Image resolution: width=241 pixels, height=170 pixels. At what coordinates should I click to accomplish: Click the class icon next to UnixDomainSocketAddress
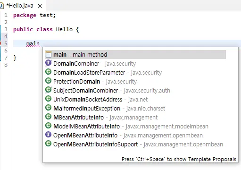click(x=48, y=99)
